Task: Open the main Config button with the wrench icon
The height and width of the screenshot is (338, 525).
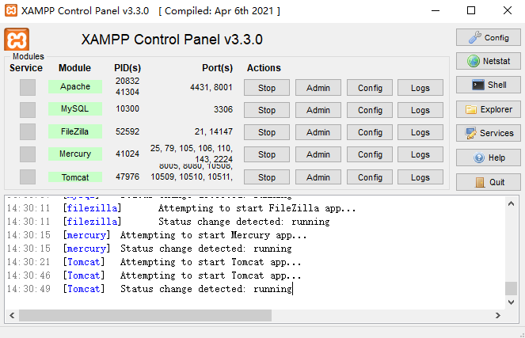Action: click(488, 37)
